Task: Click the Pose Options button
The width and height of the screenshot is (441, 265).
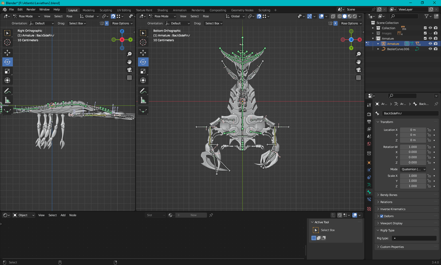Action: click(122, 23)
